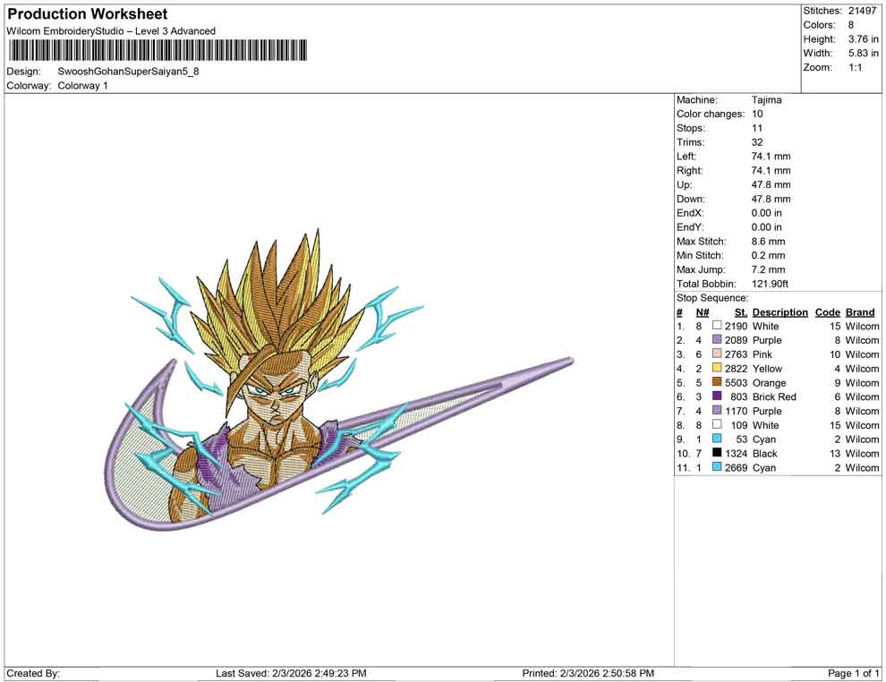This screenshot has width=886, height=682.
Task: Click the Colorway 1 label
Action: click(x=81, y=86)
